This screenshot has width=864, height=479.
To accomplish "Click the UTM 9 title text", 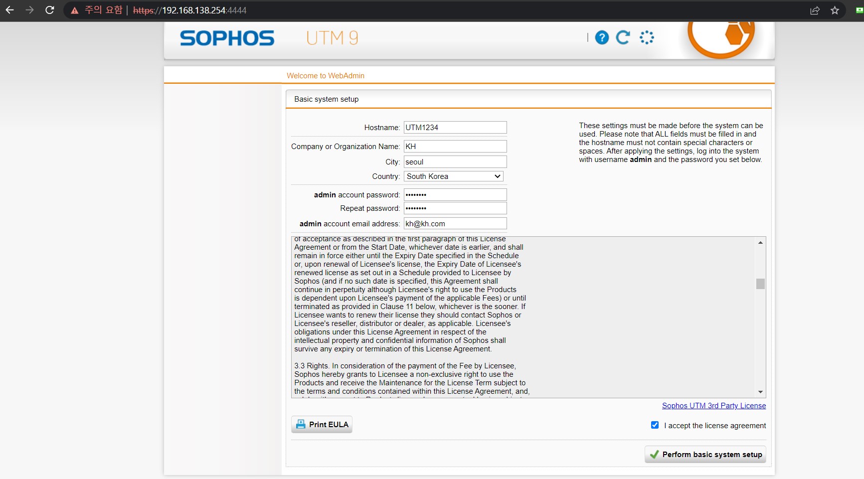I will point(333,38).
